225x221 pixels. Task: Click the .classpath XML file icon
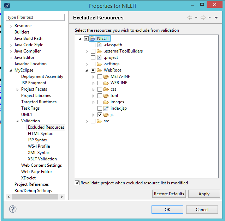[100, 45]
